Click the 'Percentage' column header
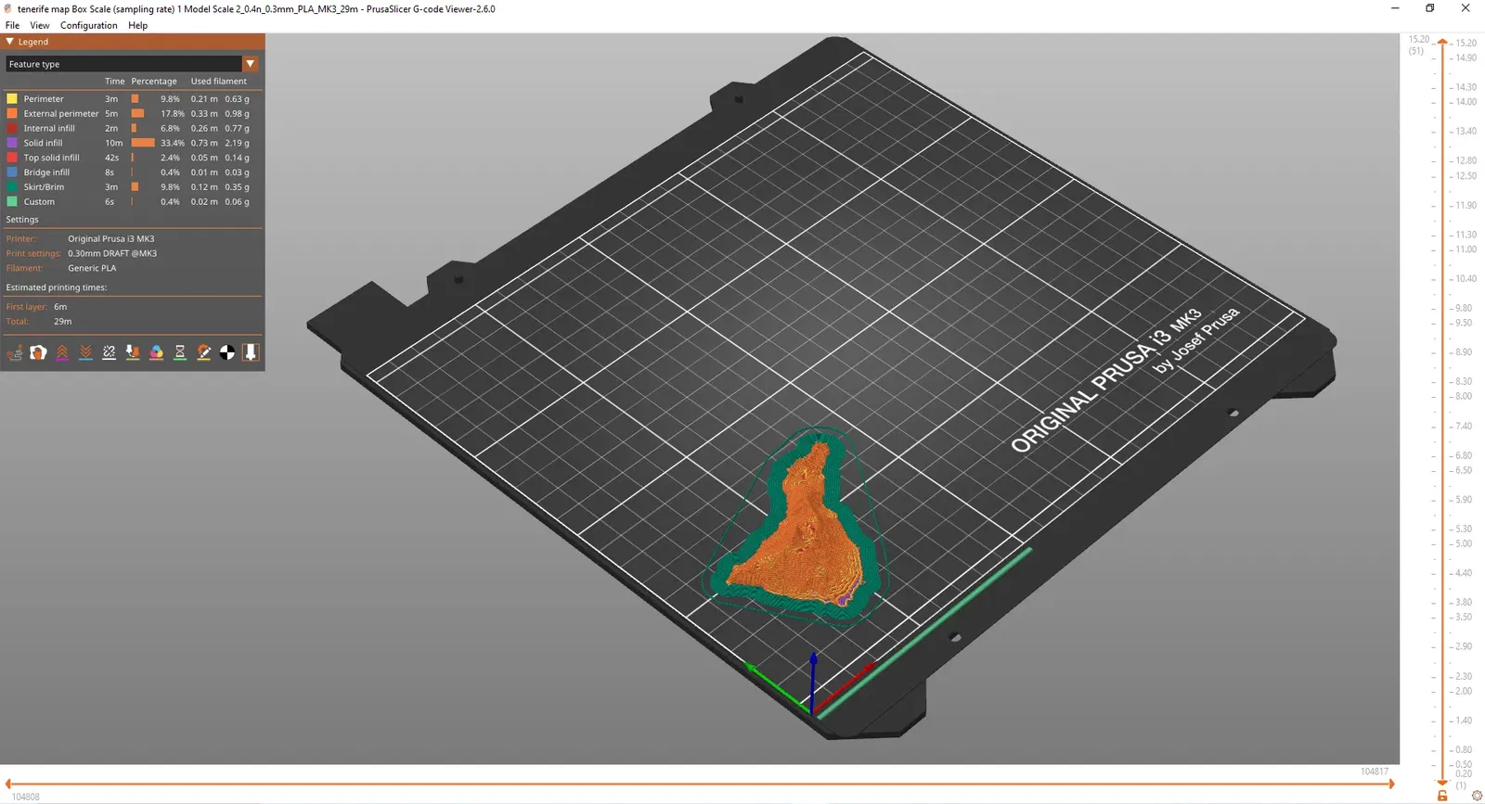Image resolution: width=1485 pixels, height=804 pixels. point(154,82)
